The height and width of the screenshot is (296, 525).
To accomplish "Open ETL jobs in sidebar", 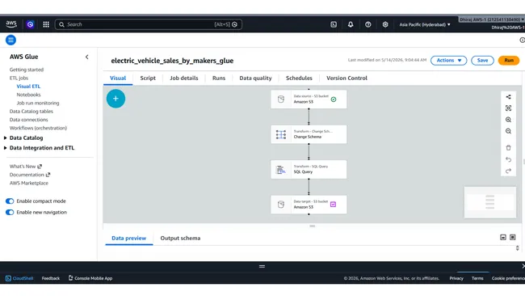I will click(x=19, y=78).
